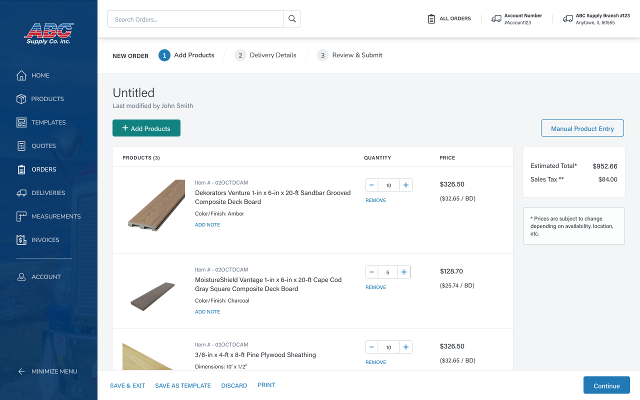Click the Color/Finish: Charcoal text
The image size is (640, 400).
[x=222, y=301]
